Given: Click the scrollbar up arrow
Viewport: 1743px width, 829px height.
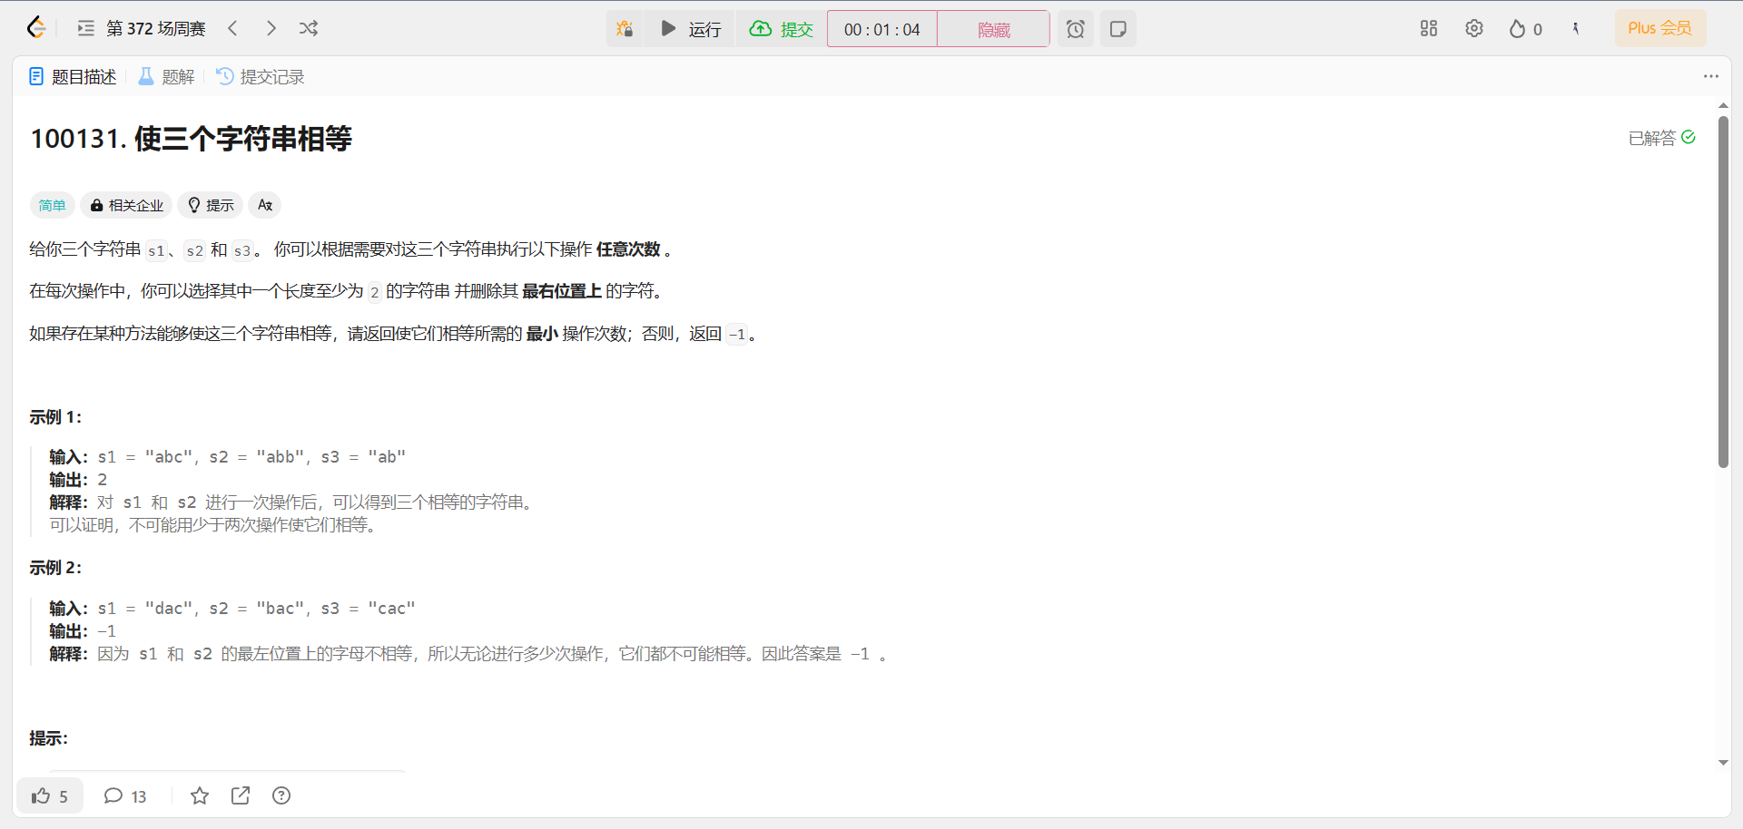Looking at the screenshot, I should (x=1723, y=106).
